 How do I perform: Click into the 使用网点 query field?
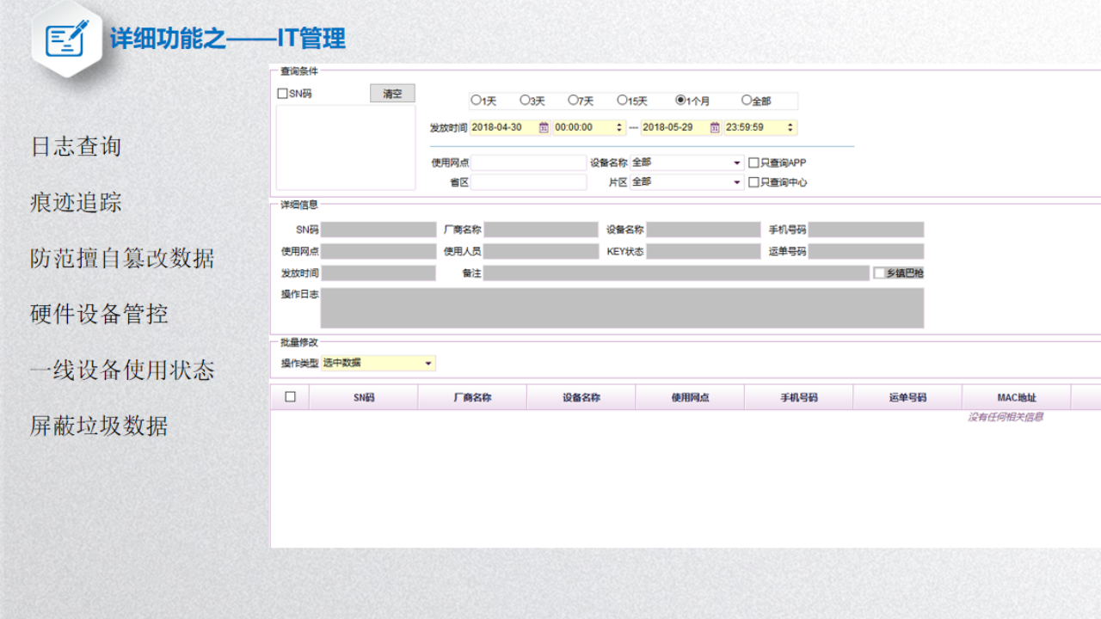coord(528,162)
